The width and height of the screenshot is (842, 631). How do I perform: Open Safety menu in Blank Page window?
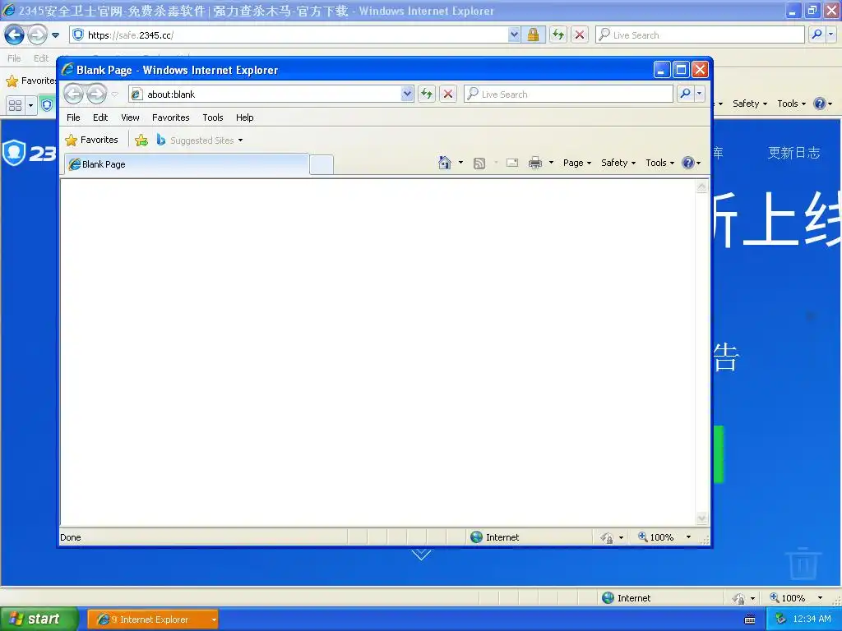[618, 163]
